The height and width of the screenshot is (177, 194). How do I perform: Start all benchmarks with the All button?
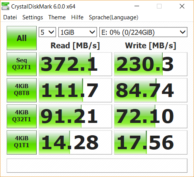(22, 38)
